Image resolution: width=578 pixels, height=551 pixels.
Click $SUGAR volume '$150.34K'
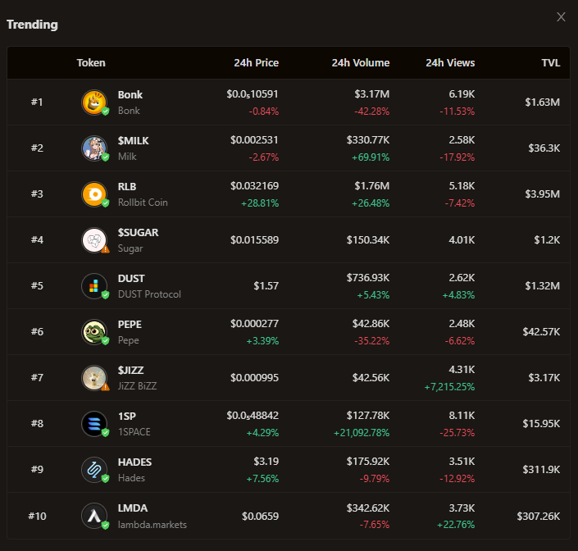pyautogui.click(x=368, y=240)
